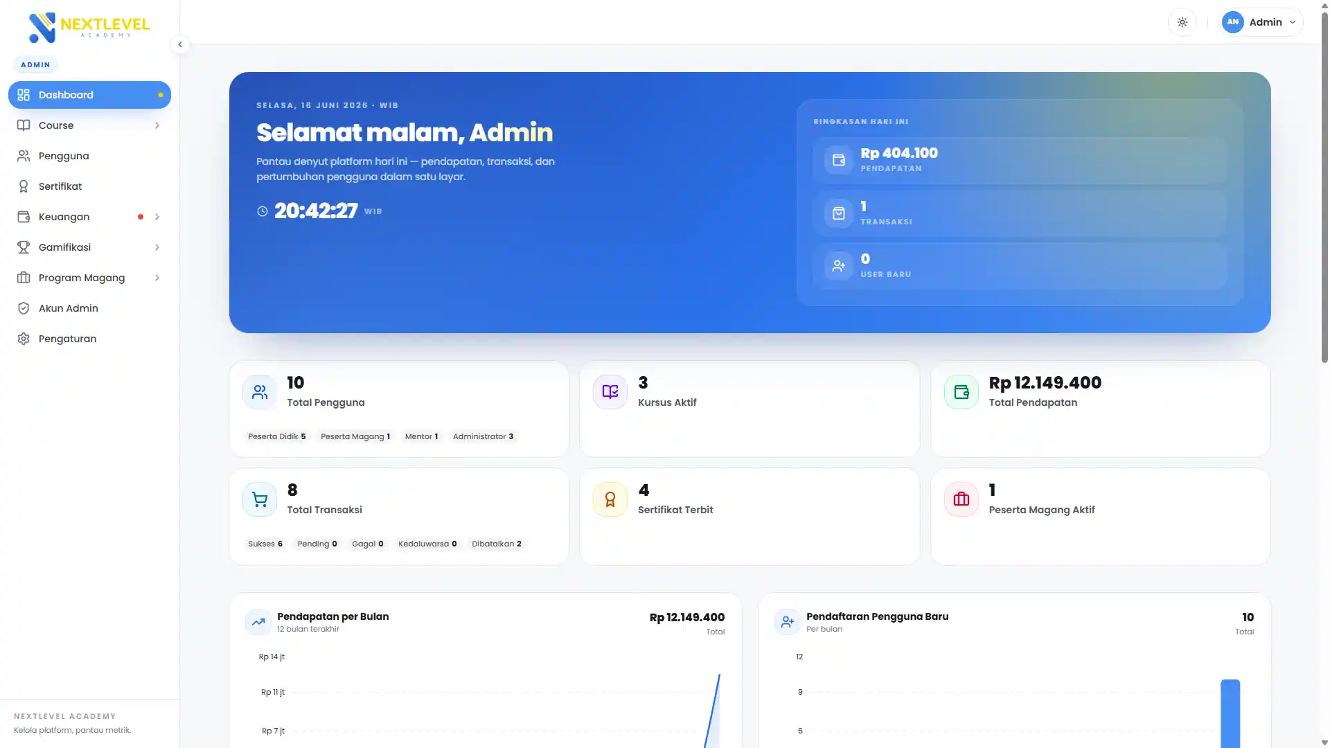This screenshot has height=748, width=1330.
Task: Click the User Baru icon in summary
Action: pyautogui.click(x=838, y=265)
